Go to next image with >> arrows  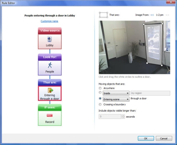click(167, 15)
